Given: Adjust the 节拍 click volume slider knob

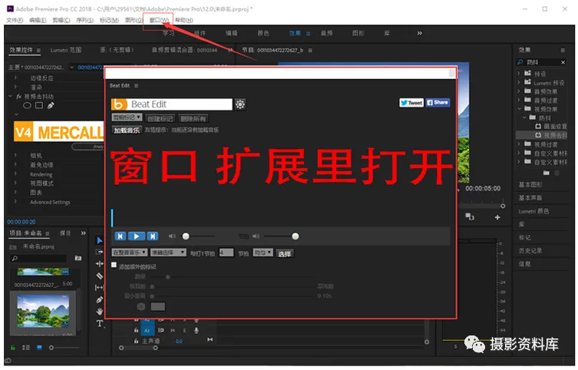Looking at the screenshot, I should [296, 236].
